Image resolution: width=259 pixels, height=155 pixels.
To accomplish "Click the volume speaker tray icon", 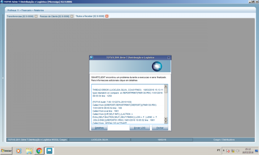I will click(238, 151).
